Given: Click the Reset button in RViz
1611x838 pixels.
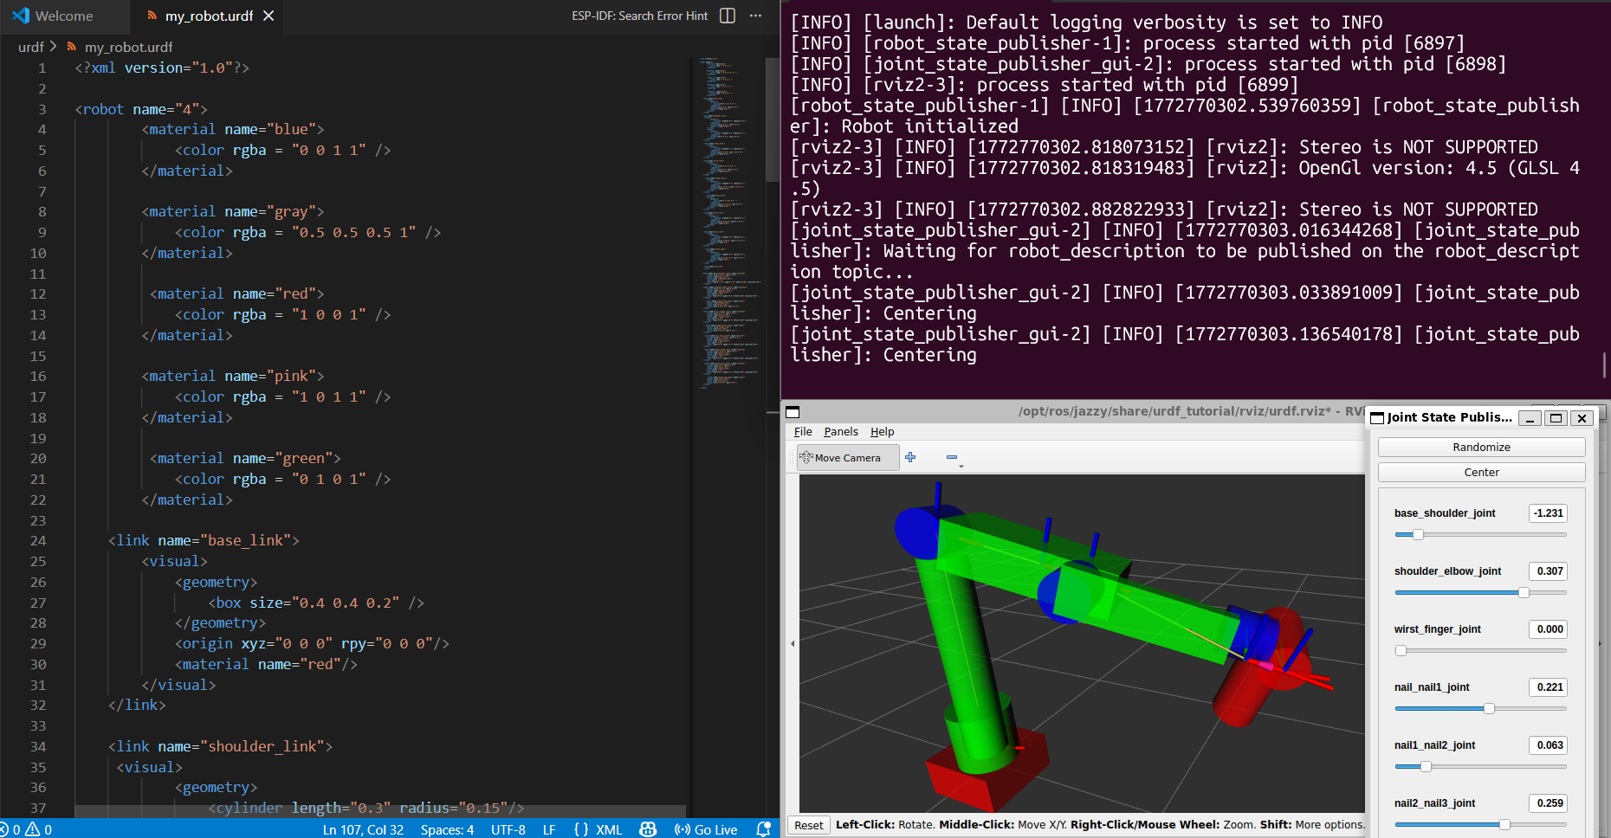Looking at the screenshot, I should click(x=808, y=825).
